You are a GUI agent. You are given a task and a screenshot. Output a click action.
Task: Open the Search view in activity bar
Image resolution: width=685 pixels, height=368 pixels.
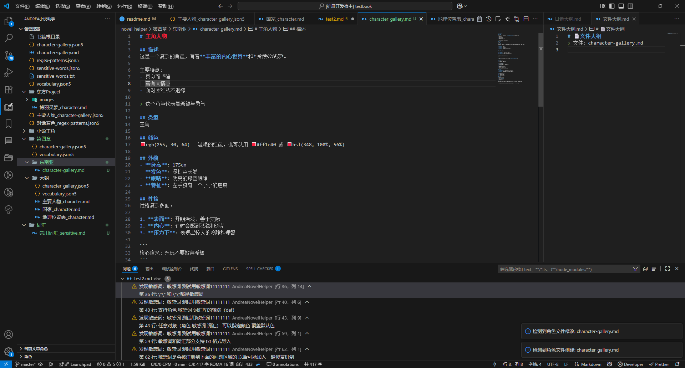click(x=9, y=38)
